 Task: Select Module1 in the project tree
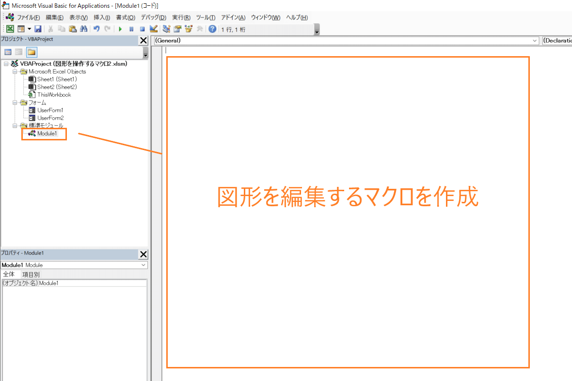(x=47, y=133)
